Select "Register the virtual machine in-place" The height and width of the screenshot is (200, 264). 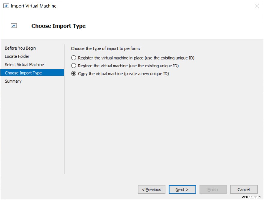73,58
